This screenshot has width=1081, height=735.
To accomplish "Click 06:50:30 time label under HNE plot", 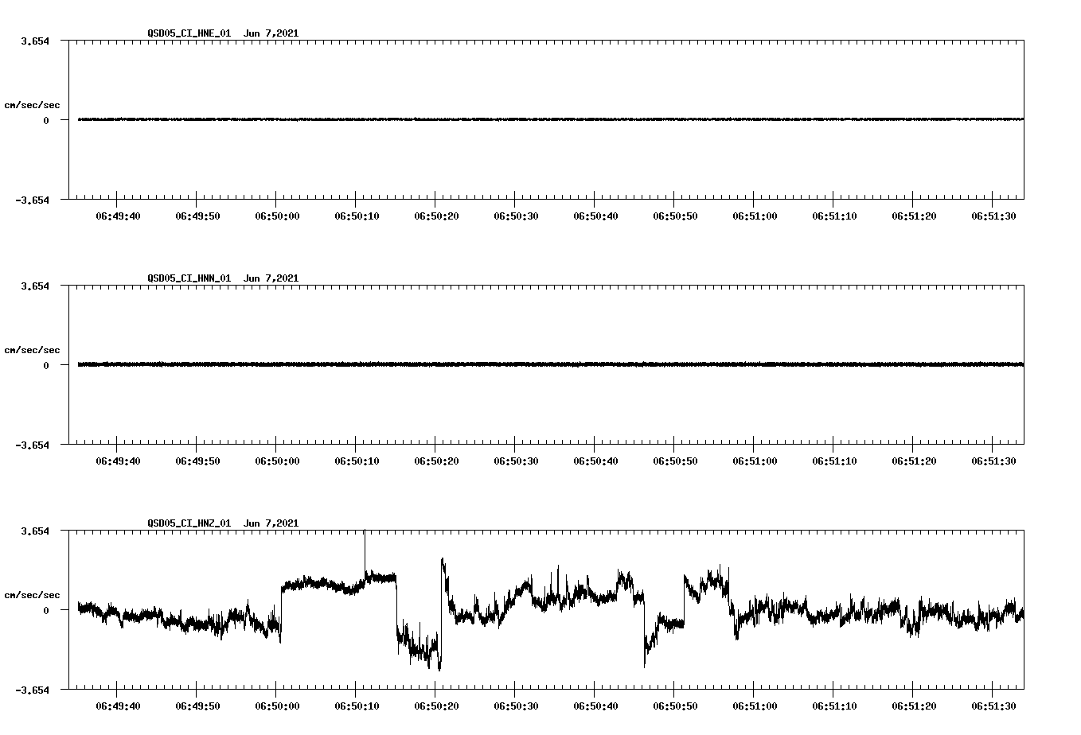I will point(516,216).
